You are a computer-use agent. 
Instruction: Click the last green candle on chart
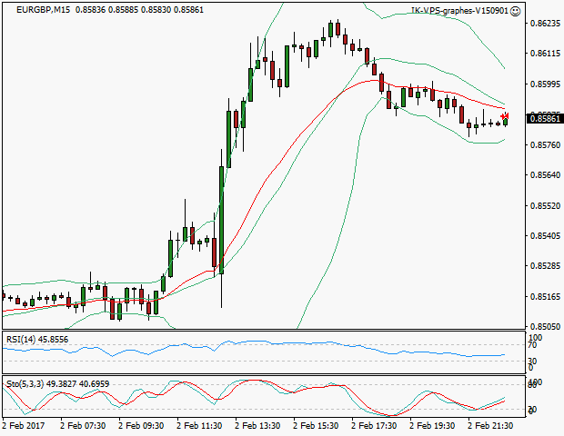tap(506, 122)
